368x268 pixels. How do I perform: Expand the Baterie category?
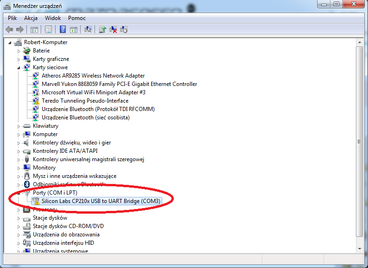coord(19,51)
